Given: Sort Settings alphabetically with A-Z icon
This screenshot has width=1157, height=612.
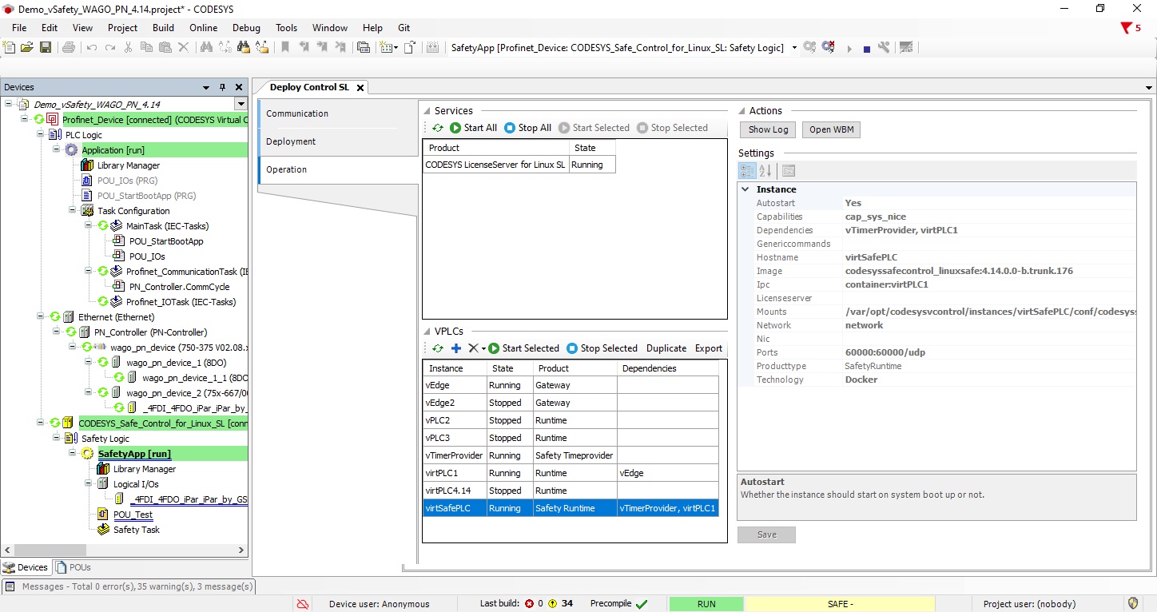Looking at the screenshot, I should (765, 171).
